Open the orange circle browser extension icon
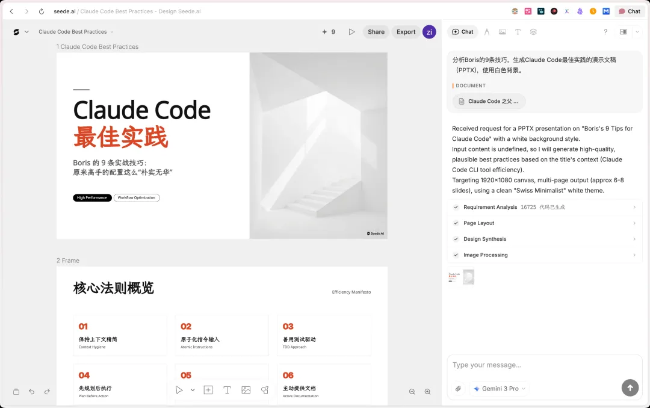The image size is (650, 408). [x=593, y=11]
